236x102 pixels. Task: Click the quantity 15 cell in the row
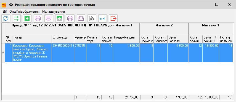pos(107,53)
